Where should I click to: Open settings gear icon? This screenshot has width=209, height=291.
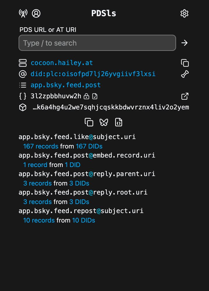click(185, 13)
